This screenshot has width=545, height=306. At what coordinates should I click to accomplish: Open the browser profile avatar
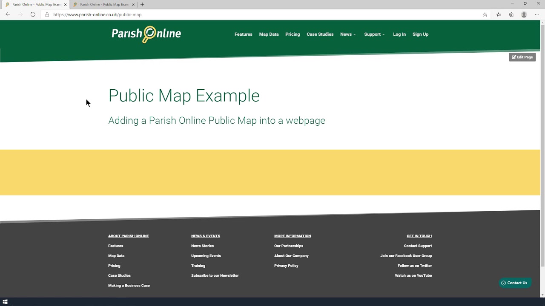coord(524,14)
